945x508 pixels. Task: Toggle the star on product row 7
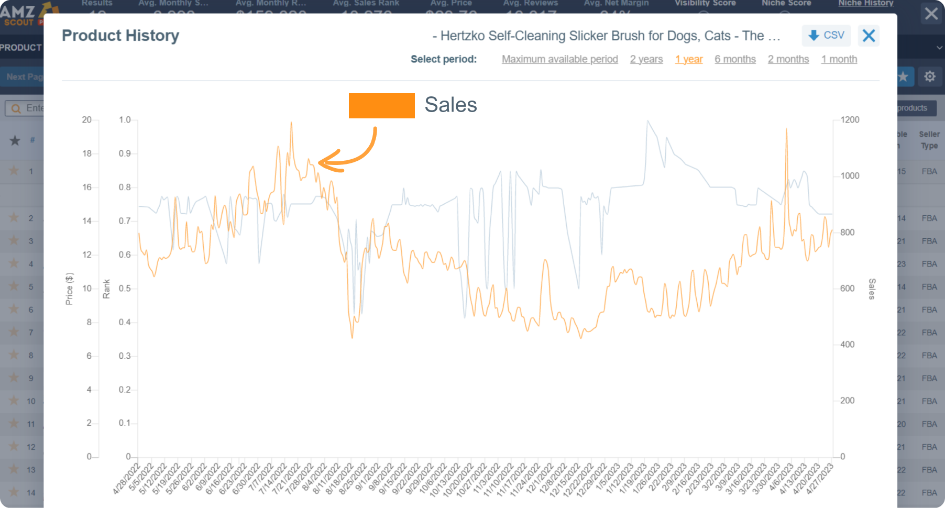click(14, 333)
